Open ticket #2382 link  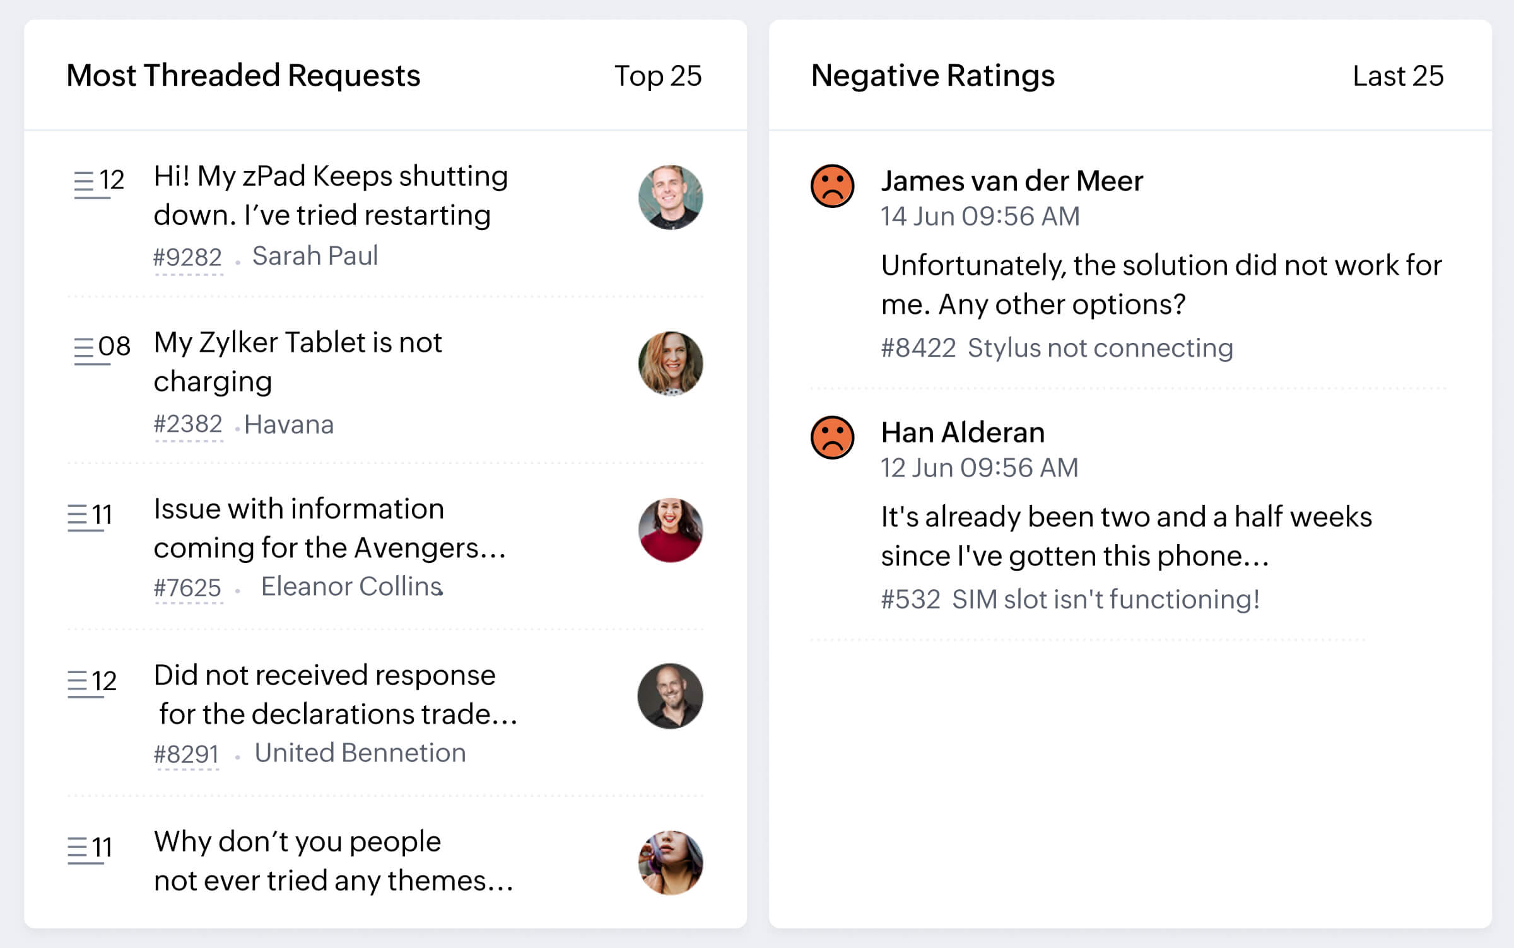[x=188, y=424]
